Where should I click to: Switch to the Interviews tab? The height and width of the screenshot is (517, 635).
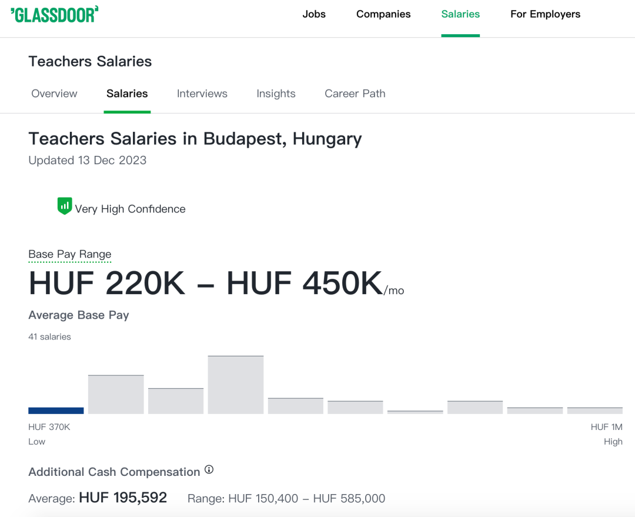pos(202,94)
